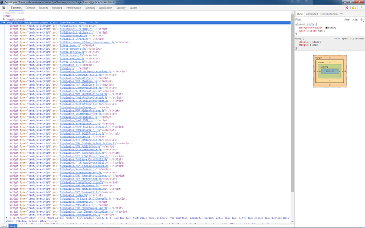The height and width of the screenshot is (228, 365).
Task: Open the Memory tab
Action: point(90,7)
